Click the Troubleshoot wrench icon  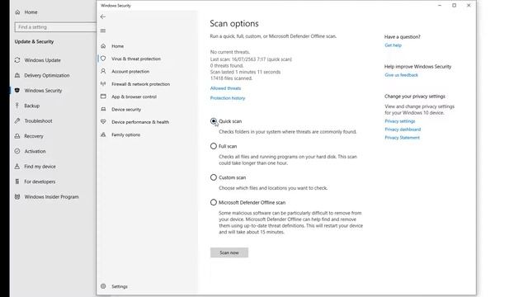(17, 121)
